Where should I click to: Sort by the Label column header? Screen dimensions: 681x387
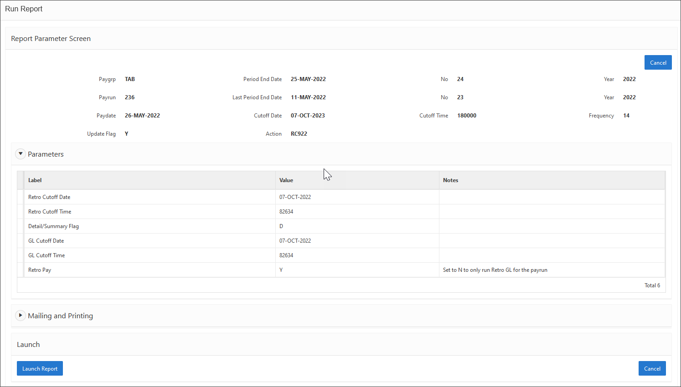click(35, 180)
